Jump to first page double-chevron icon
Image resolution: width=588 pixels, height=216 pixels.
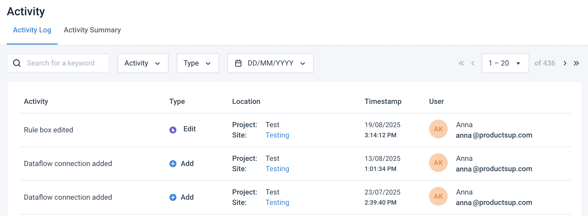point(461,63)
